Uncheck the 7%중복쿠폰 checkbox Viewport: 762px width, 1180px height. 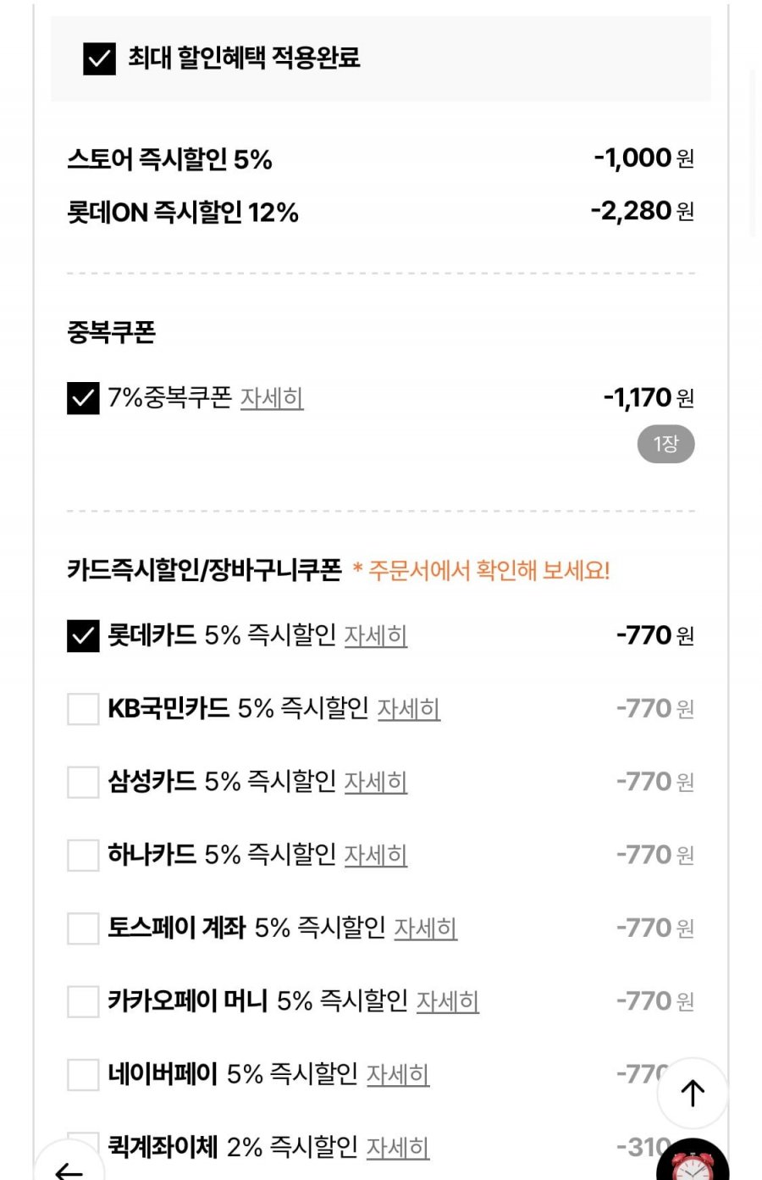pos(83,398)
